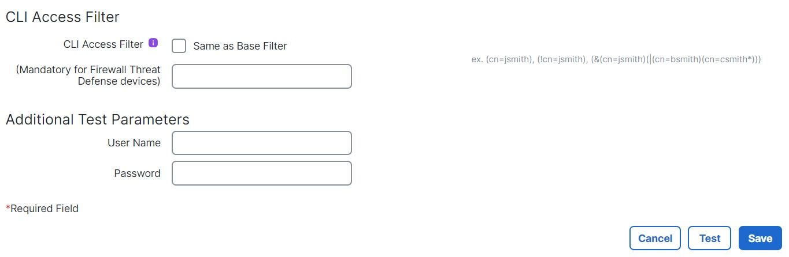Click the Required Field note text
789x257 pixels.
[45, 209]
